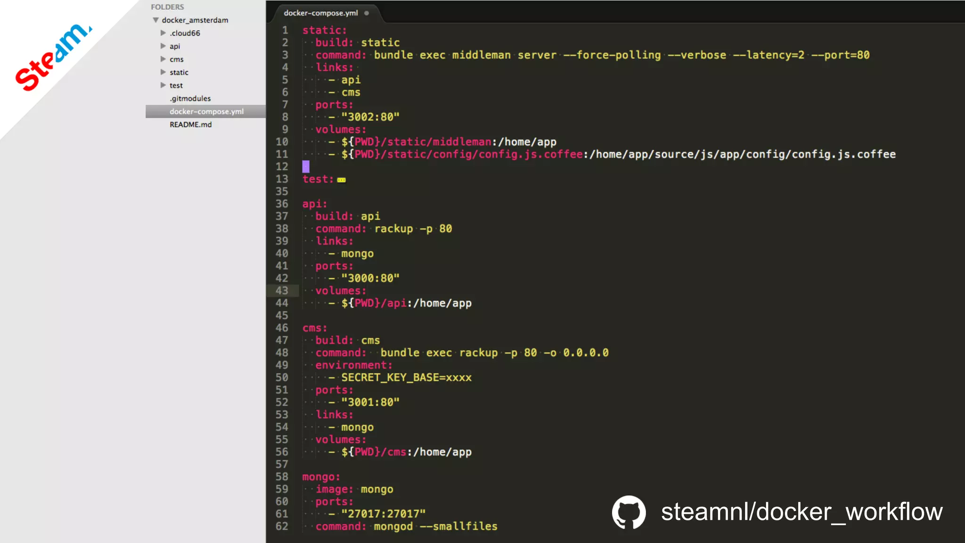The width and height of the screenshot is (965, 543).
Task: Click the purple cursor block on line 12
Action: coord(306,166)
